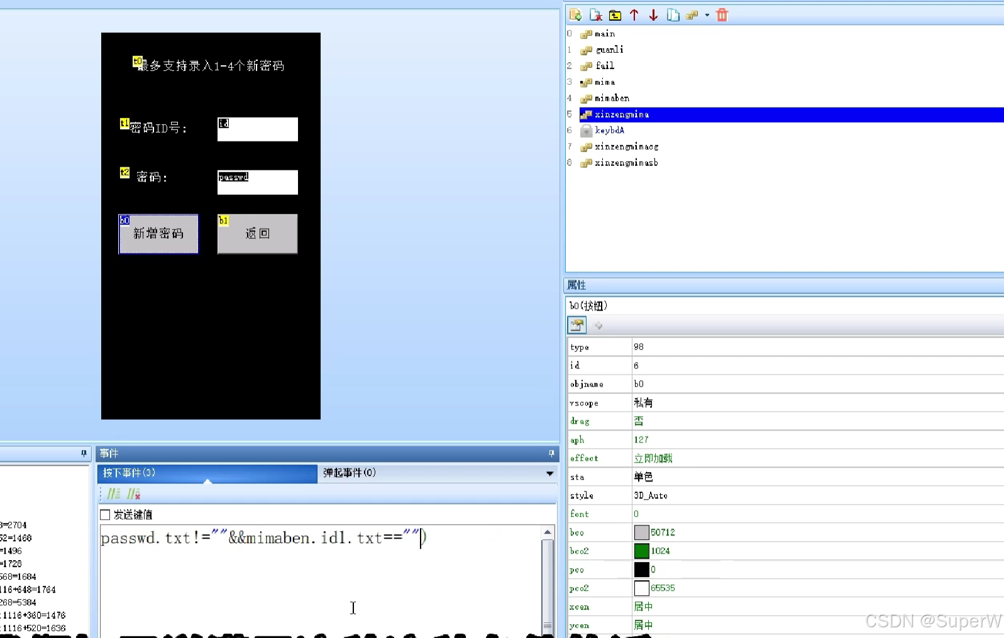Pin the left output panel pushpin
1004x638 pixels.
(84, 453)
